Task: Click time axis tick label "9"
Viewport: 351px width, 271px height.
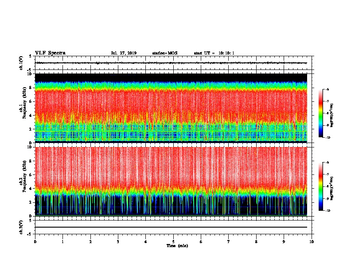Action: pos(284,242)
